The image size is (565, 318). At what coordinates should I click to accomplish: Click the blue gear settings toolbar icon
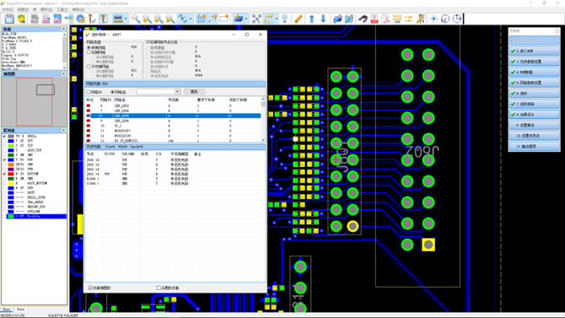tap(80, 19)
